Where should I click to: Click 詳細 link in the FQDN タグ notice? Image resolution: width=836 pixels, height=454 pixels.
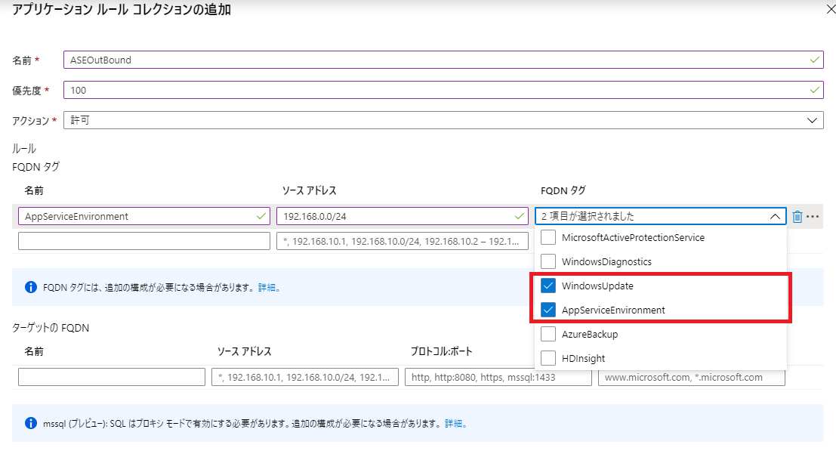(268, 288)
